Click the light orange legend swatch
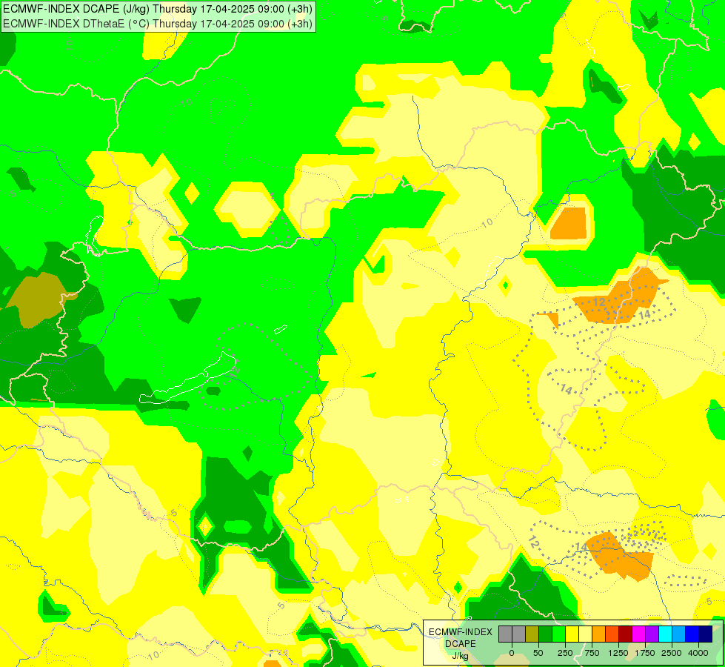Image resolution: width=725 pixels, height=667 pixels. [x=599, y=634]
